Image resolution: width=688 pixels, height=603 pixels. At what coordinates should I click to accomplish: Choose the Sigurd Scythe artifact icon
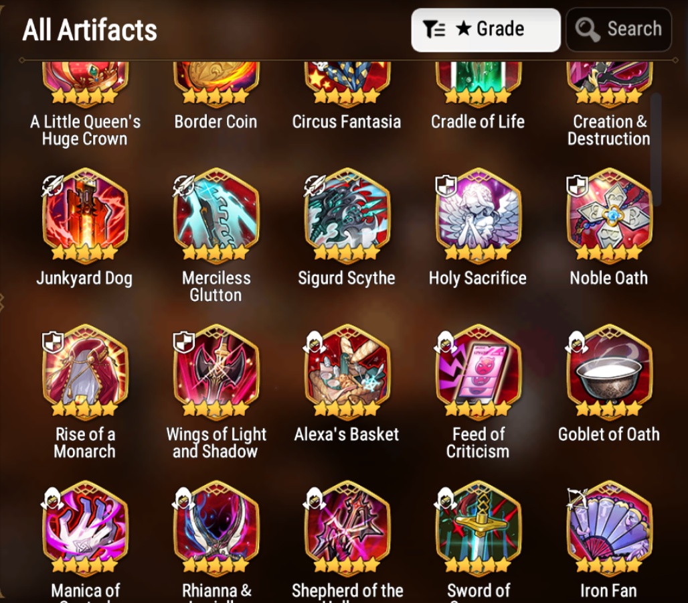(347, 216)
